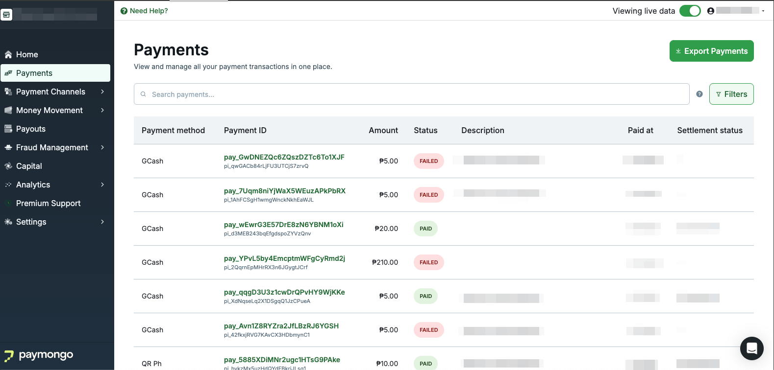Toggle the Viewing live data switch
Screen dimensions: 774x370
[690, 11]
